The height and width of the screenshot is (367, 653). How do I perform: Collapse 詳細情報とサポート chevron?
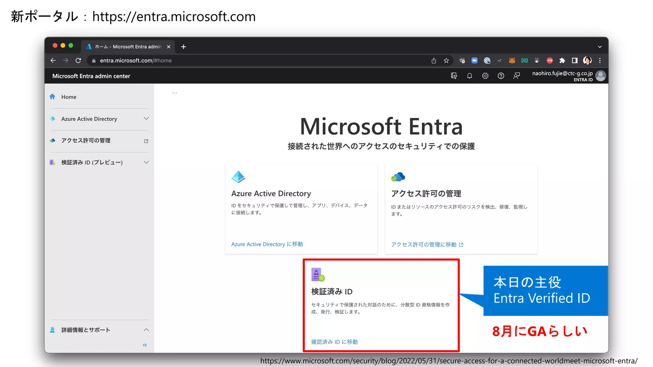(x=146, y=330)
